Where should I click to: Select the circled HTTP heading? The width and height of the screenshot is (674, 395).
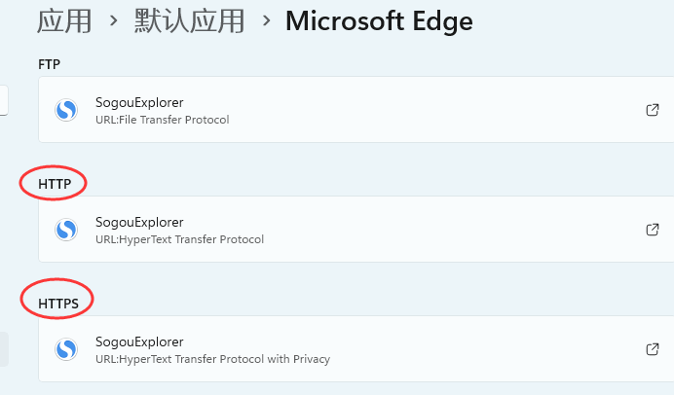point(55,184)
